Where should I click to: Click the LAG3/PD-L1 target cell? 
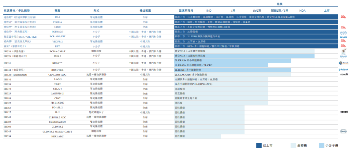(x=57, y=93)
